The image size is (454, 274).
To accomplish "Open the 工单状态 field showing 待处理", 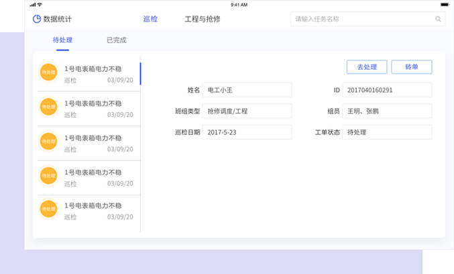I will click(x=386, y=132).
